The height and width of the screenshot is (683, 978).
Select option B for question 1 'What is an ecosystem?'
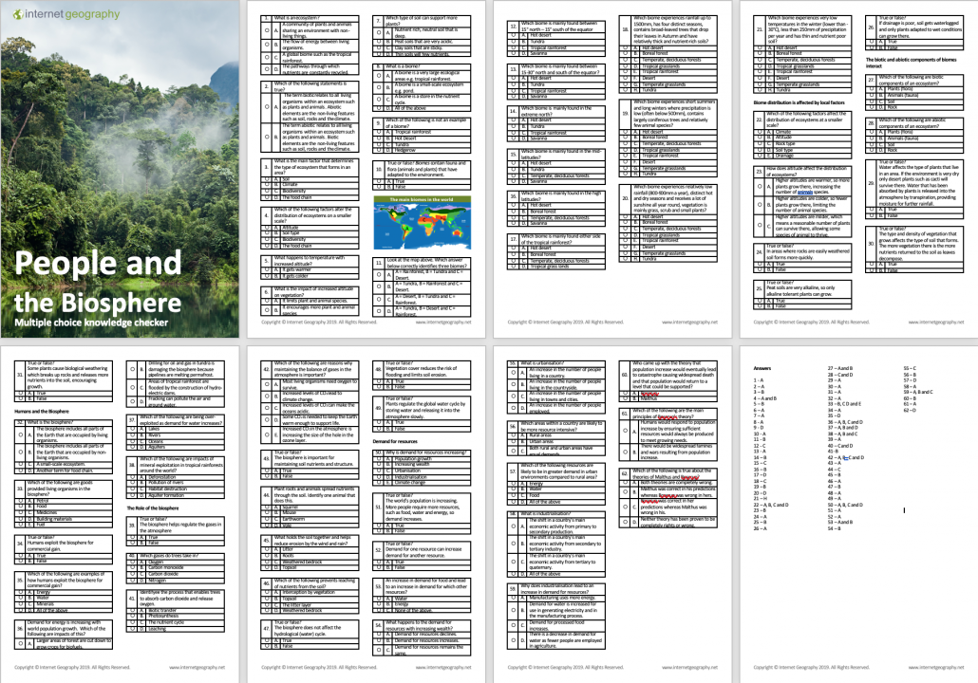(266, 45)
